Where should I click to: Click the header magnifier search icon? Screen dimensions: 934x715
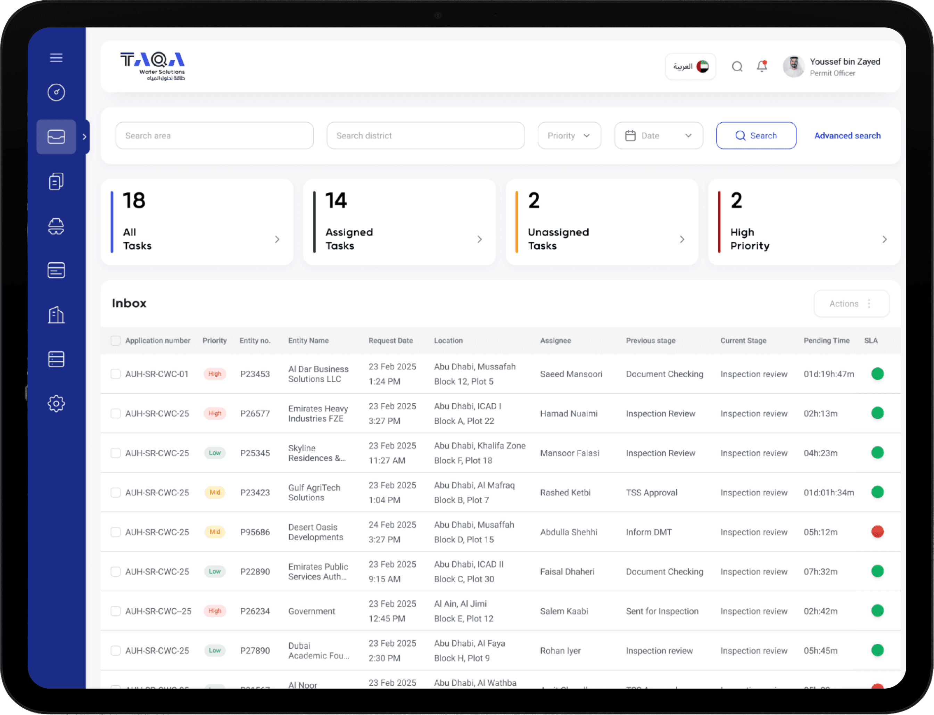tap(737, 66)
